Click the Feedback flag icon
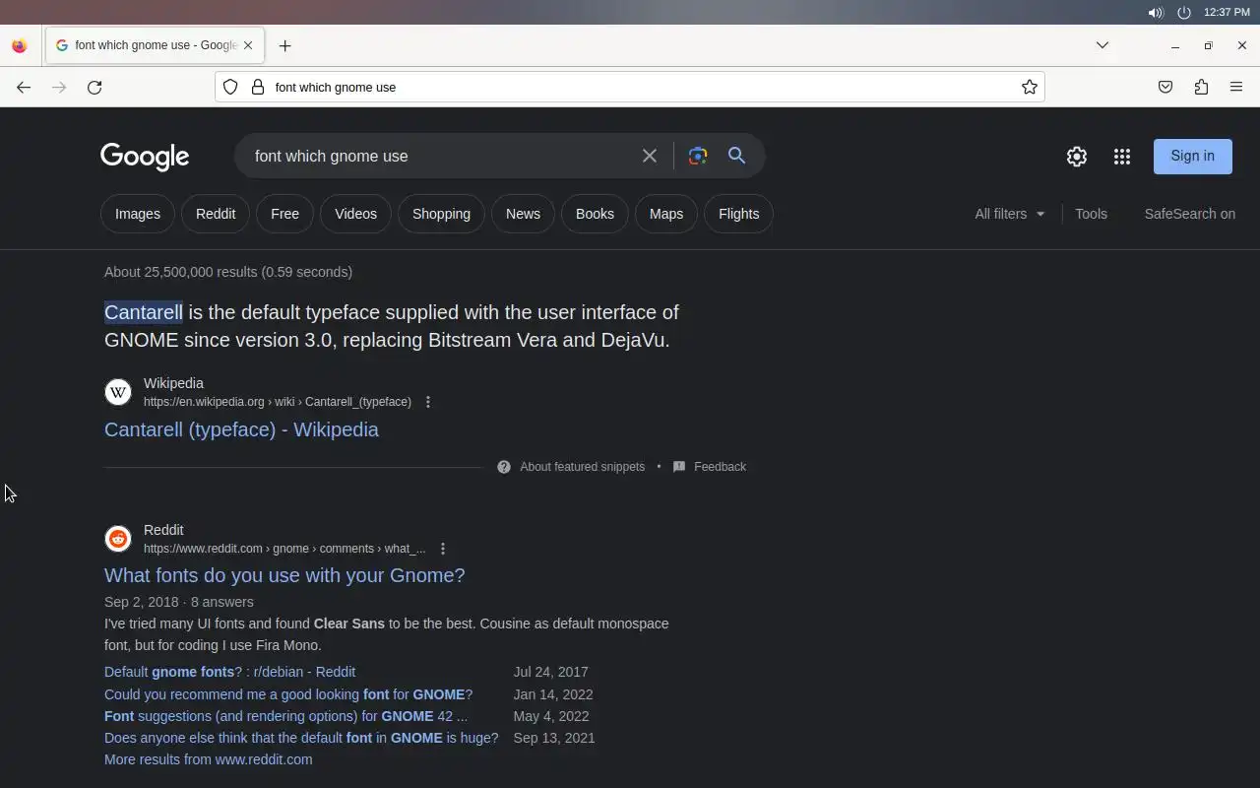The width and height of the screenshot is (1260, 788). point(679,467)
